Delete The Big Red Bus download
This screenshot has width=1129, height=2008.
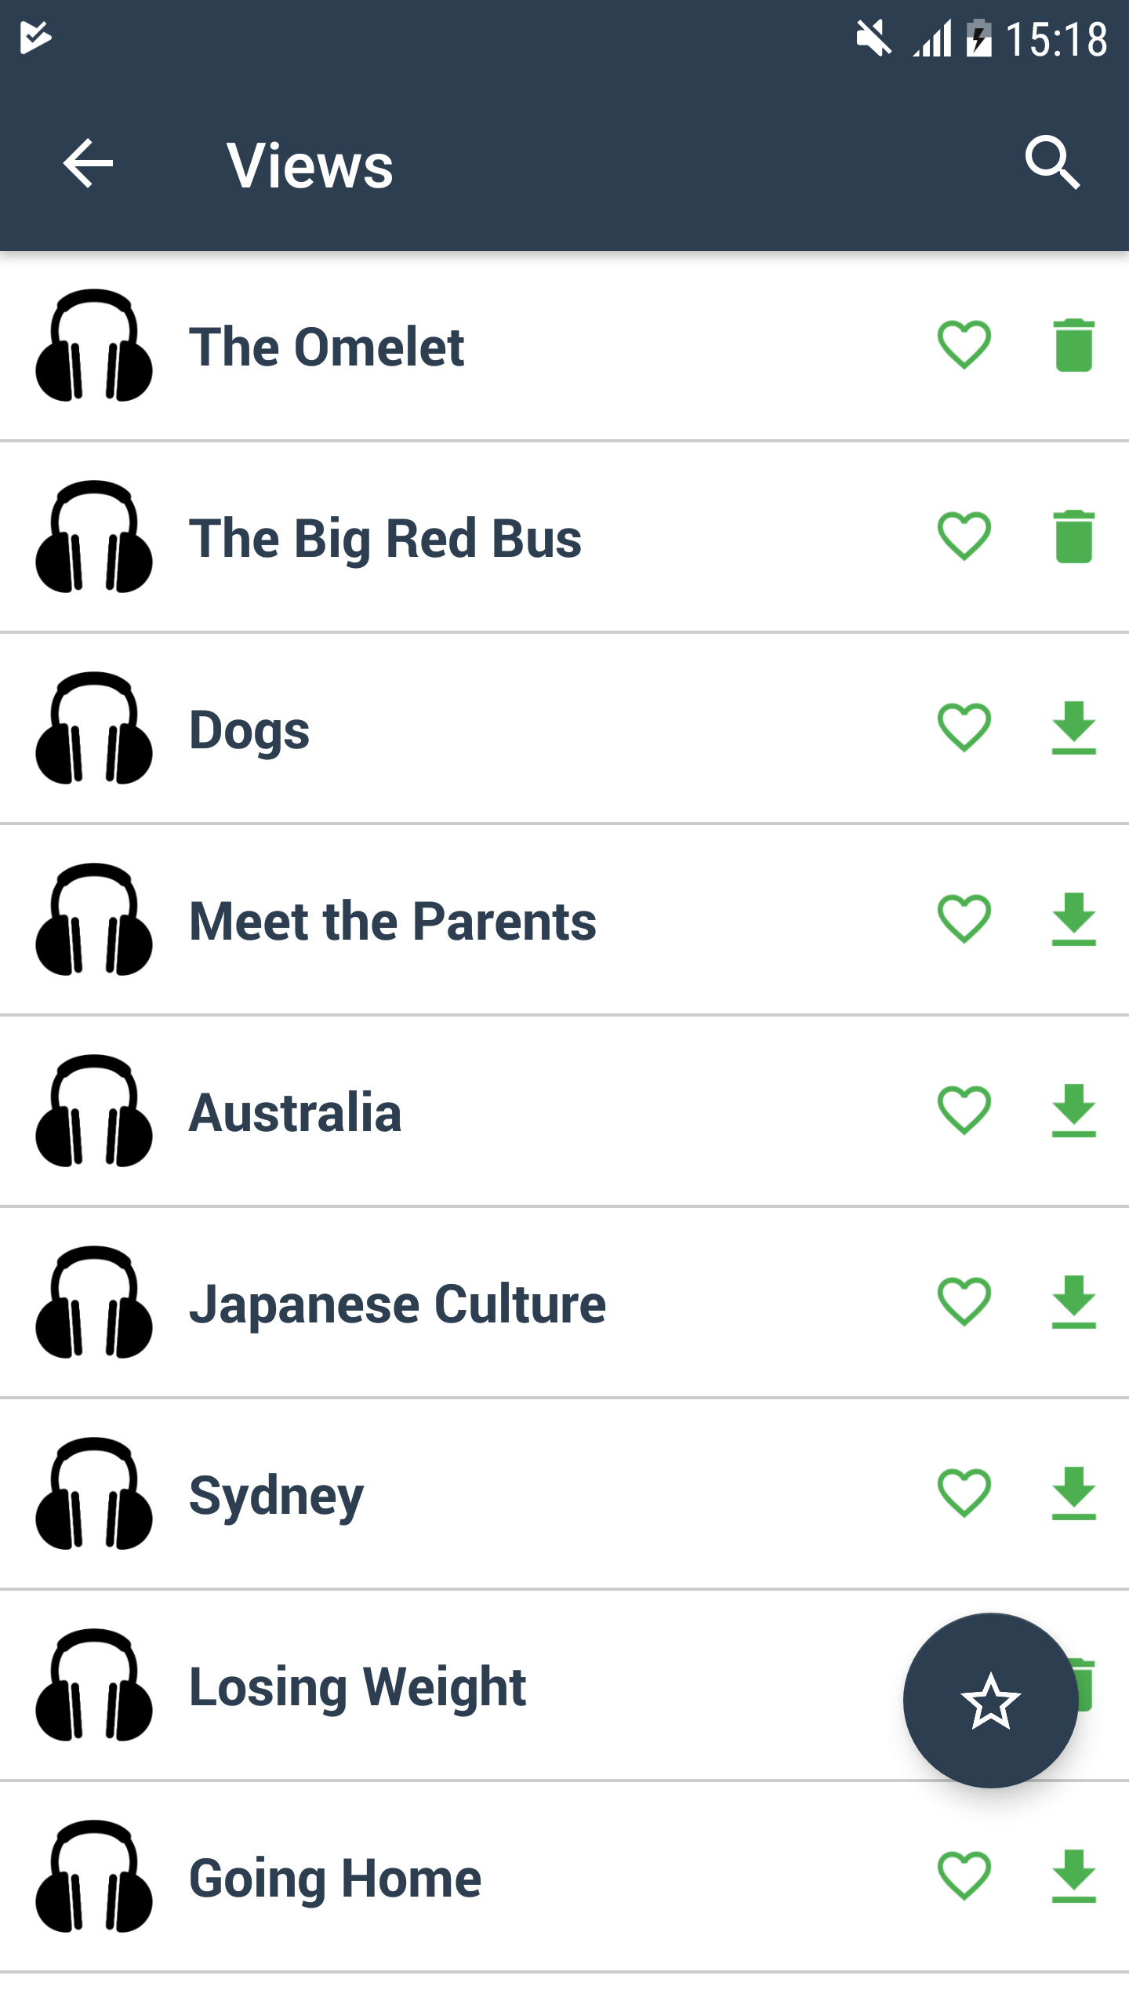point(1073,537)
